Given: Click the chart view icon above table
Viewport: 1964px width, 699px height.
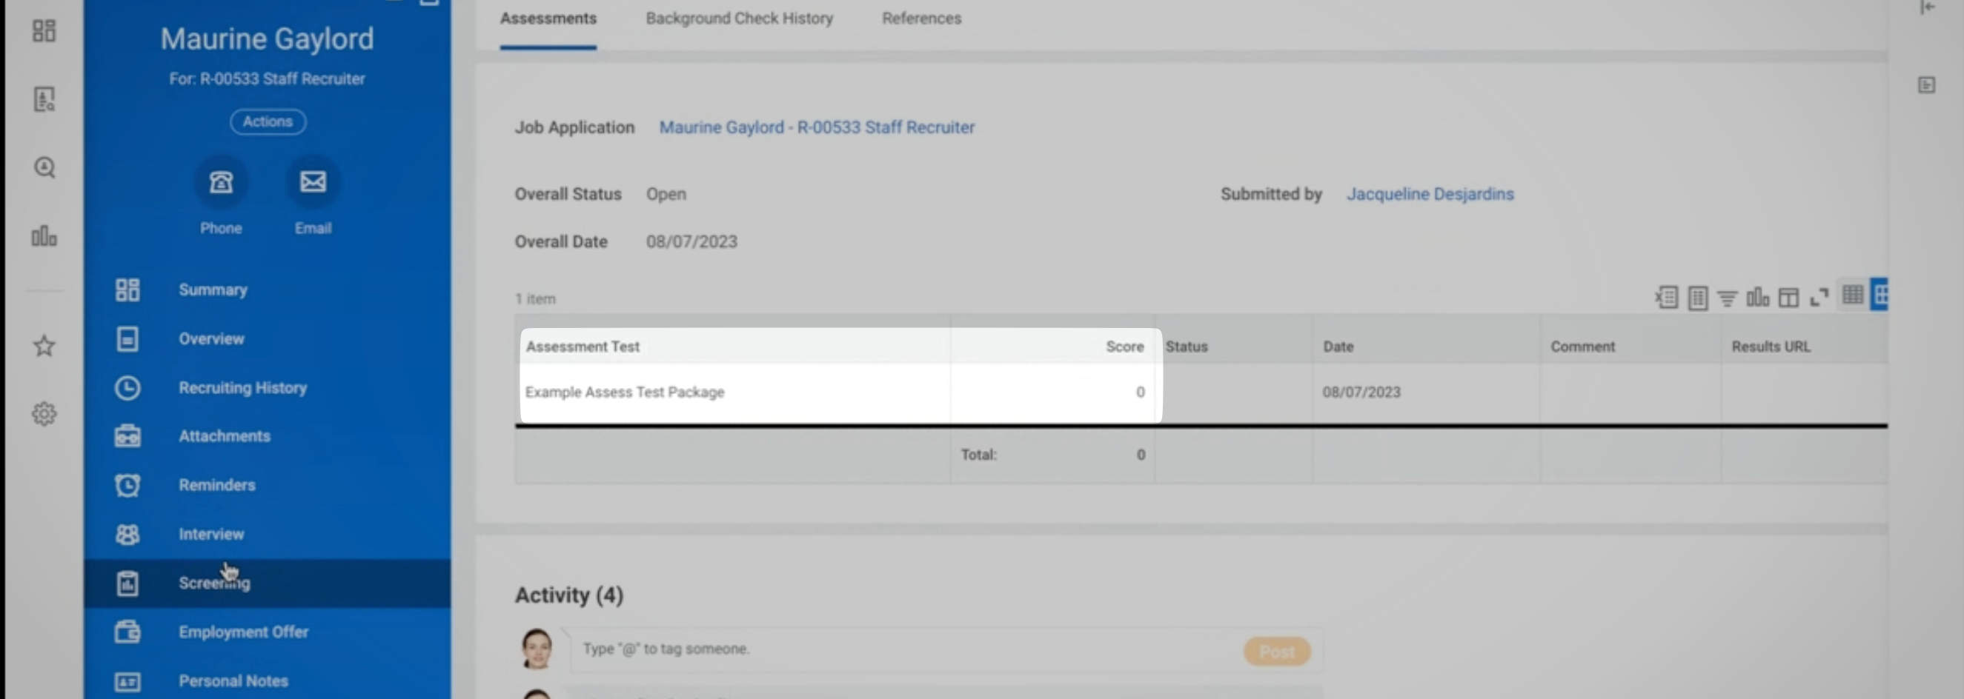Looking at the screenshot, I should click(x=1757, y=297).
